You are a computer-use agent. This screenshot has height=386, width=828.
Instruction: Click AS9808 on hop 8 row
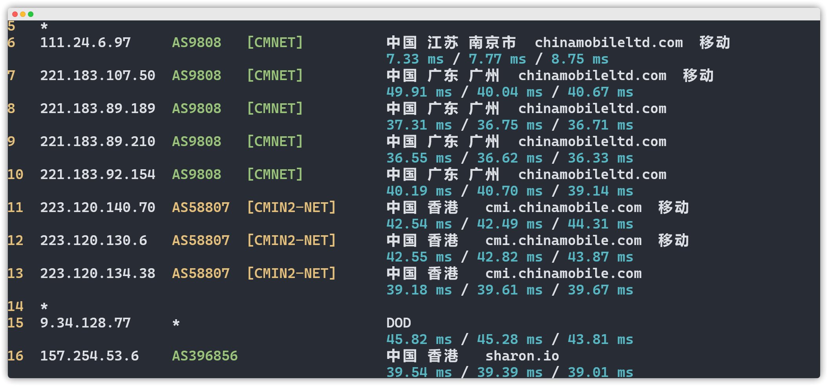coord(197,108)
